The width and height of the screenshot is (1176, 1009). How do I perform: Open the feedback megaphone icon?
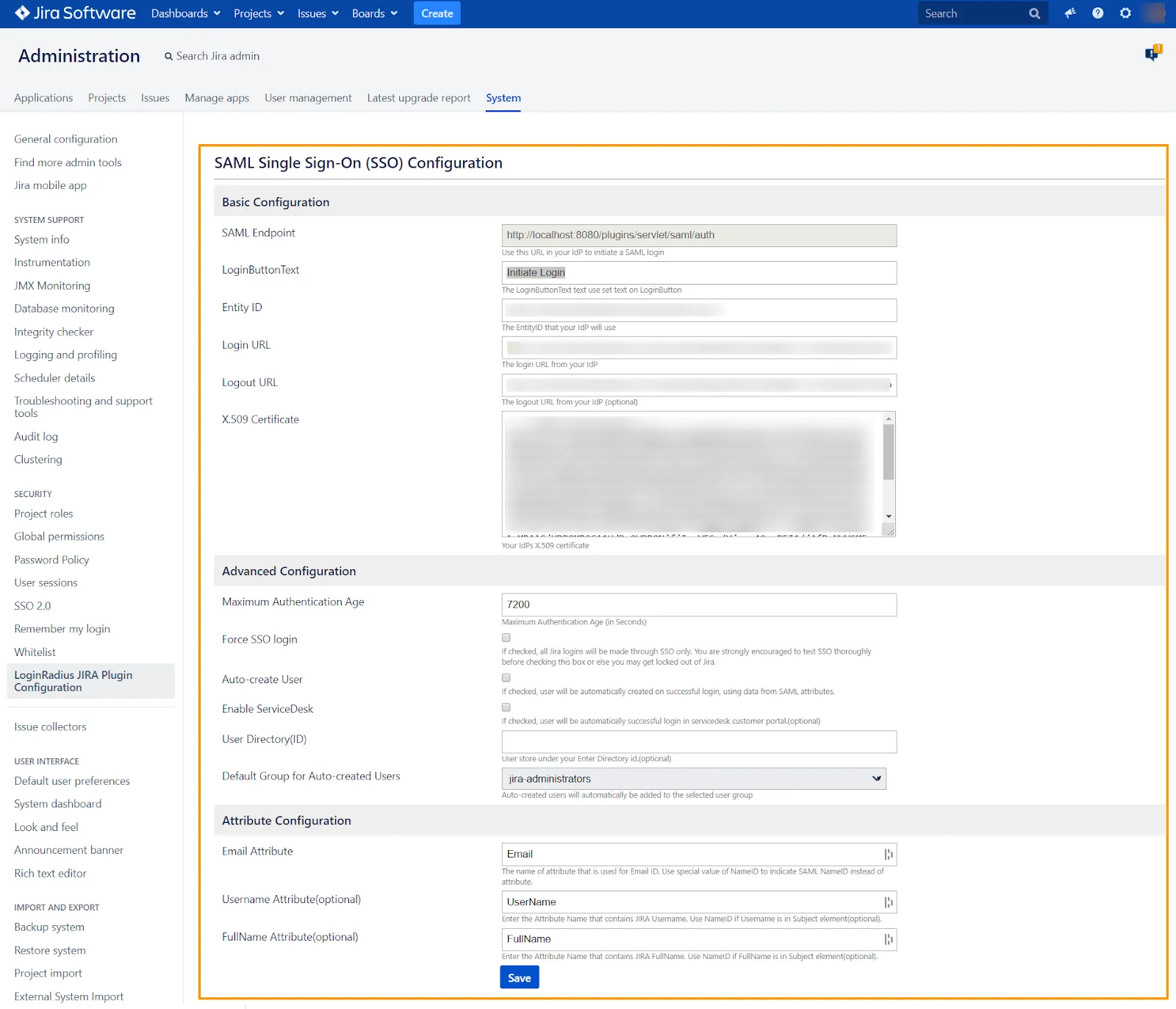1069,13
